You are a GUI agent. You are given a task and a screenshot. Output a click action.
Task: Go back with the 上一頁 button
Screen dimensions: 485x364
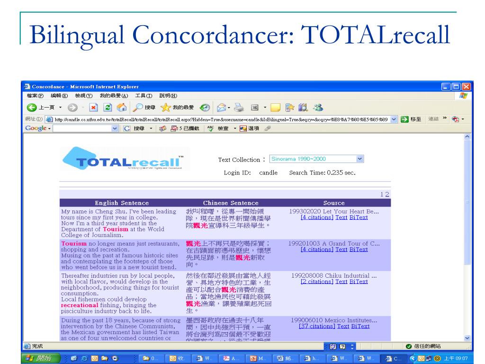click(41, 108)
